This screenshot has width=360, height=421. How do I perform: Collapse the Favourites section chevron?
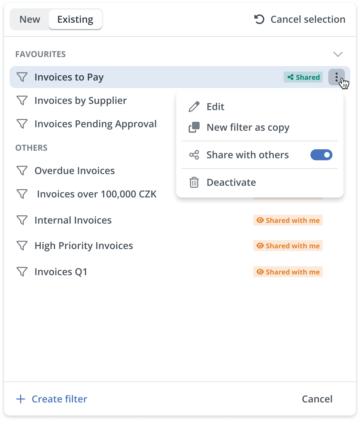338,54
